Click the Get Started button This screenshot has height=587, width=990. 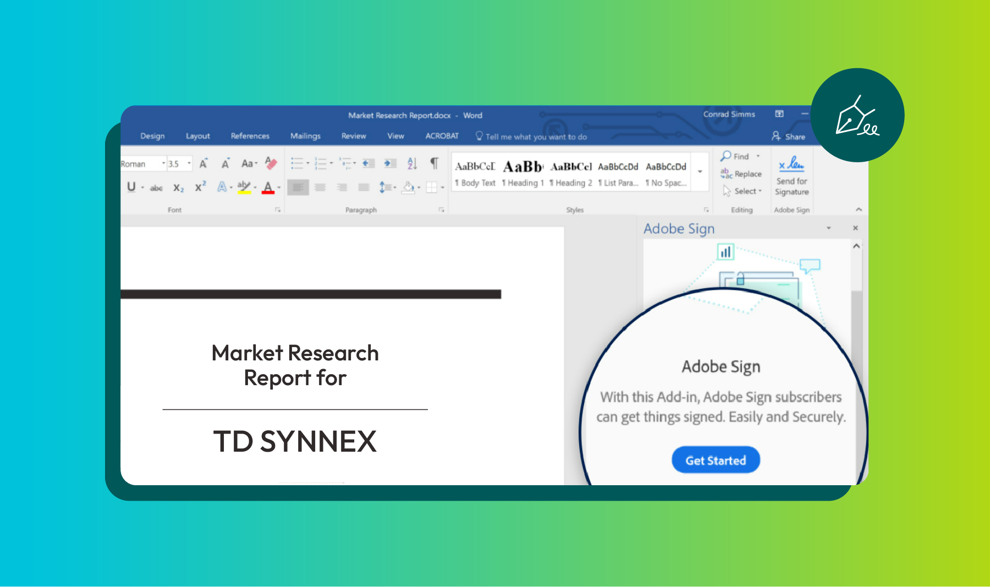[716, 460]
